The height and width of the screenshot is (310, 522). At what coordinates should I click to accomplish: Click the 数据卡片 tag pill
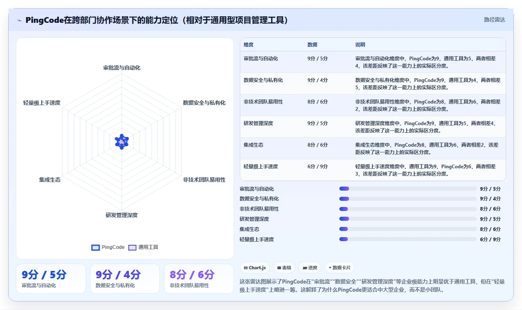340,268
